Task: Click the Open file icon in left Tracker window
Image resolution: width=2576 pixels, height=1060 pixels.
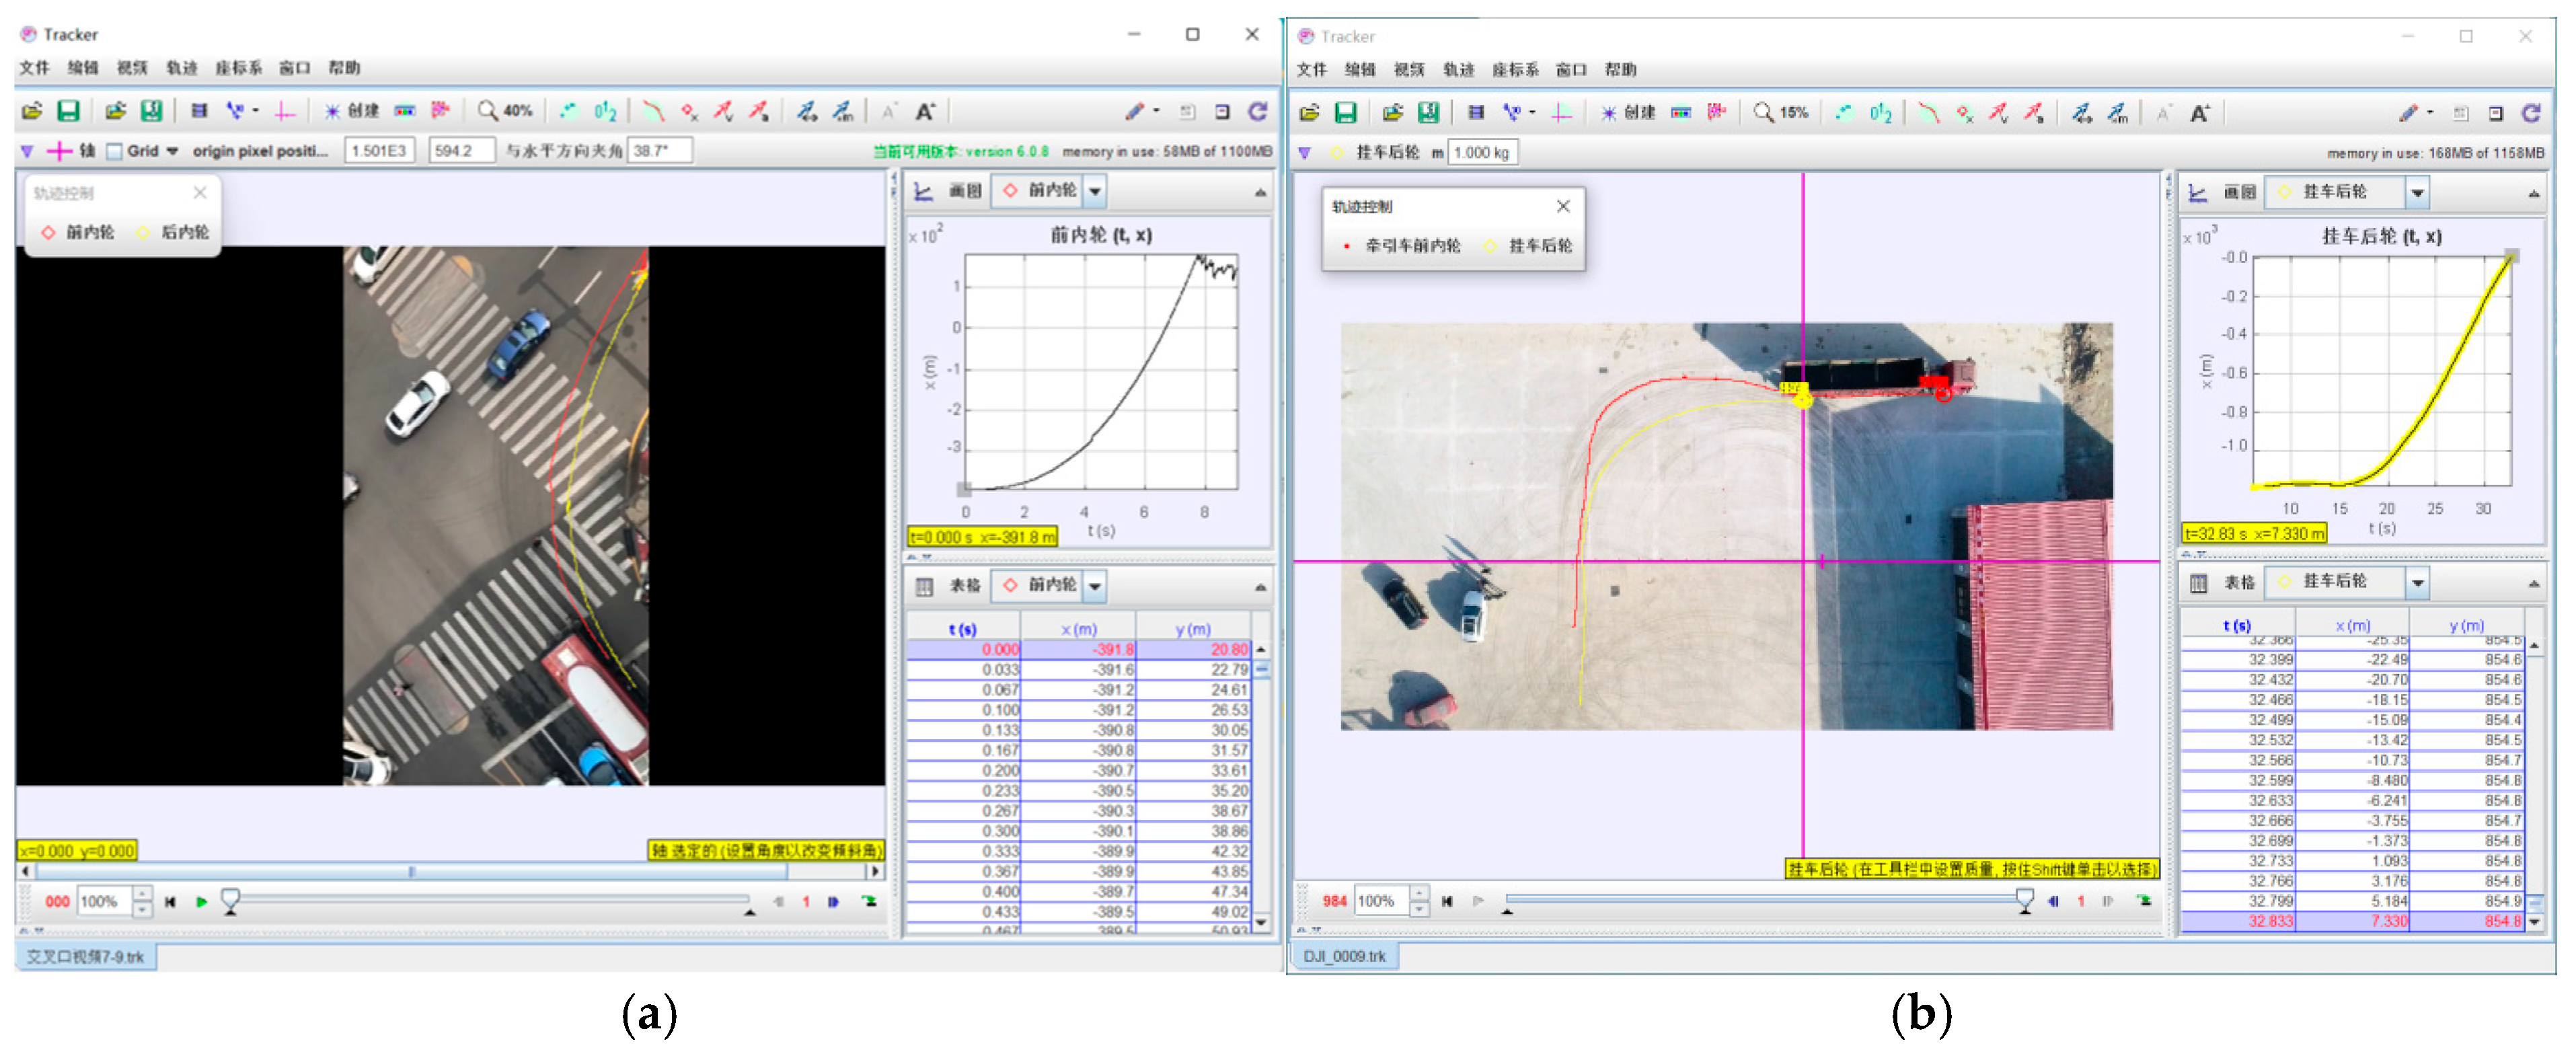Action: point(32,111)
